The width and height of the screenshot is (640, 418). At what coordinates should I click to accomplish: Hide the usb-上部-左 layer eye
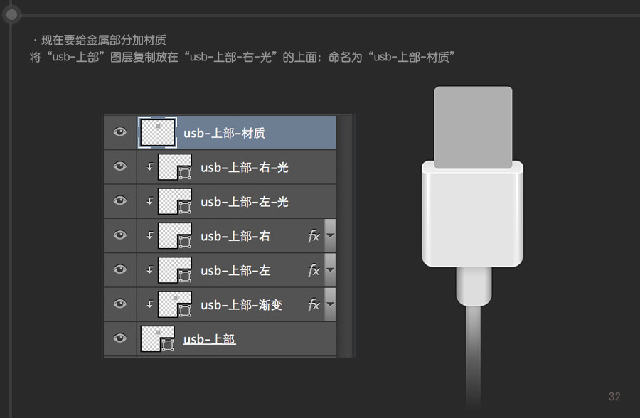pos(119,269)
